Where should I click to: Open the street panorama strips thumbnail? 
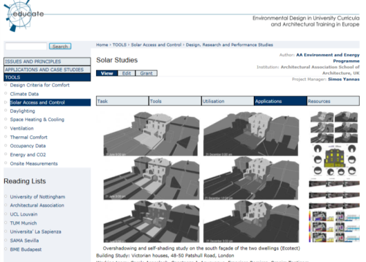point(334,194)
